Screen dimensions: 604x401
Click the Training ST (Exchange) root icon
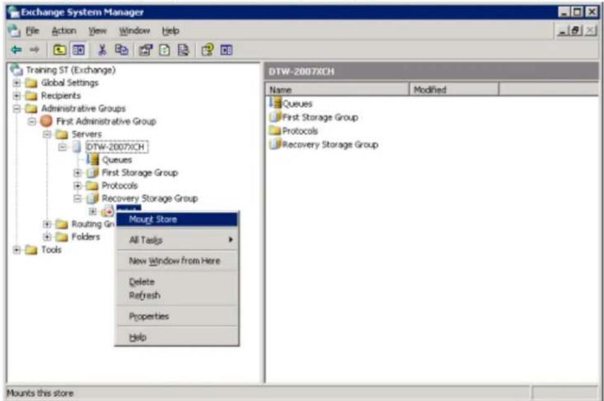pyautogui.click(x=17, y=70)
